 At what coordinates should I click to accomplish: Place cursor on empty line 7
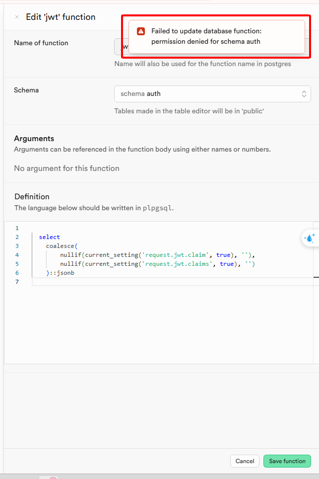[149, 282]
